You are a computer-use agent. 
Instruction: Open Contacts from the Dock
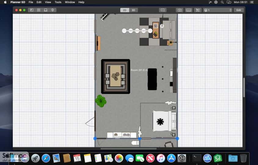(x=67, y=158)
